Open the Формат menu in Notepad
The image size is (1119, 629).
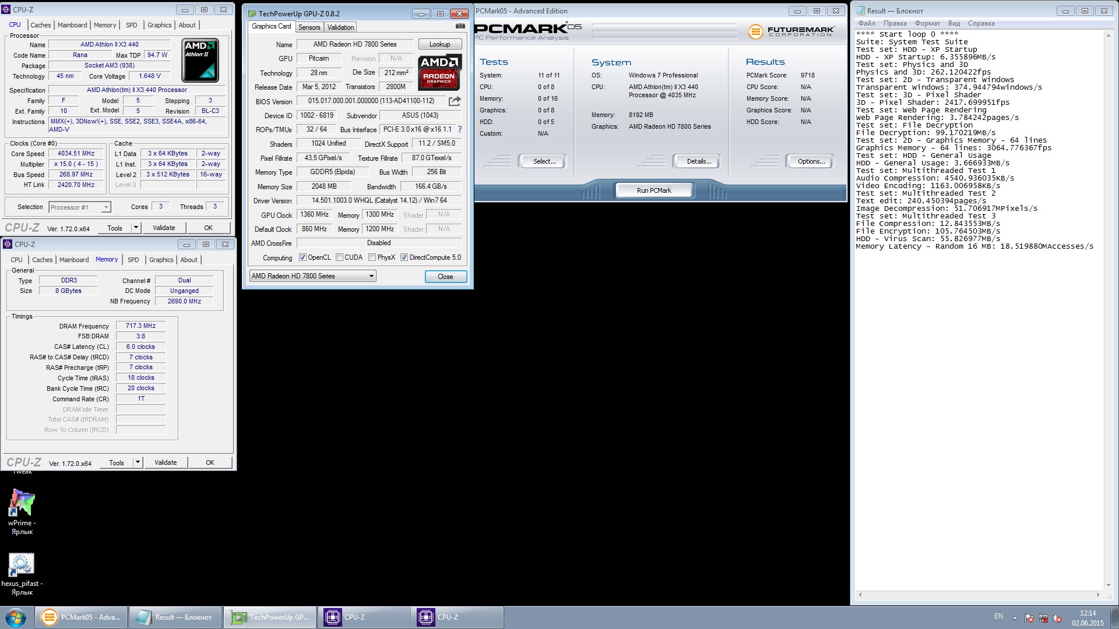tap(927, 23)
